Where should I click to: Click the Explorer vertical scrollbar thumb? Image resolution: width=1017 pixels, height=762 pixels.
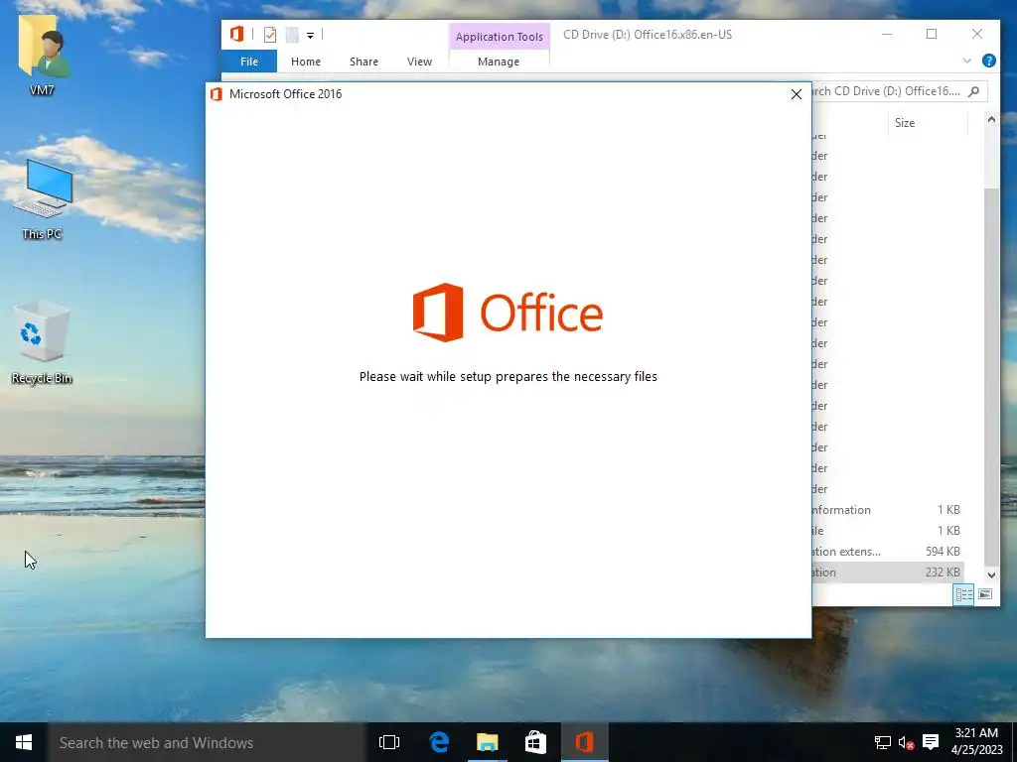coord(991,376)
